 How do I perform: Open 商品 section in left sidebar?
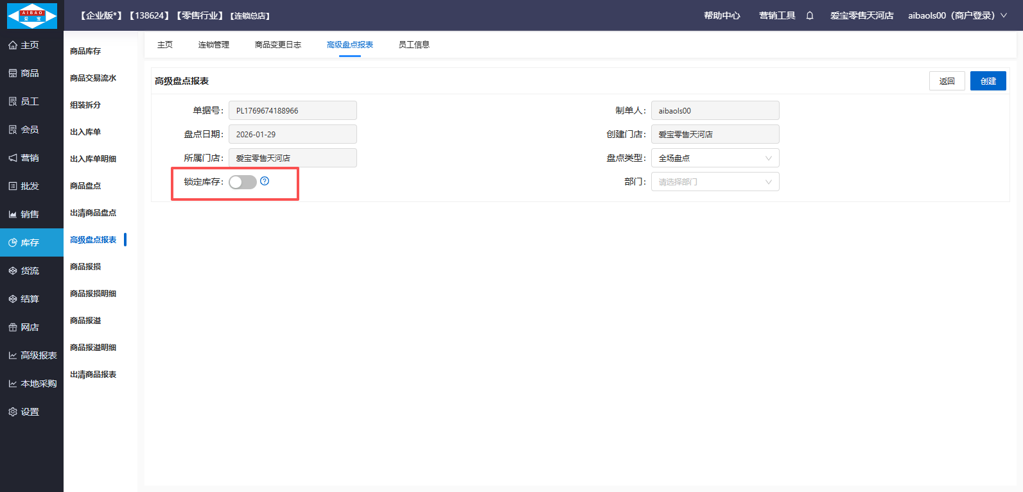[x=24, y=73]
